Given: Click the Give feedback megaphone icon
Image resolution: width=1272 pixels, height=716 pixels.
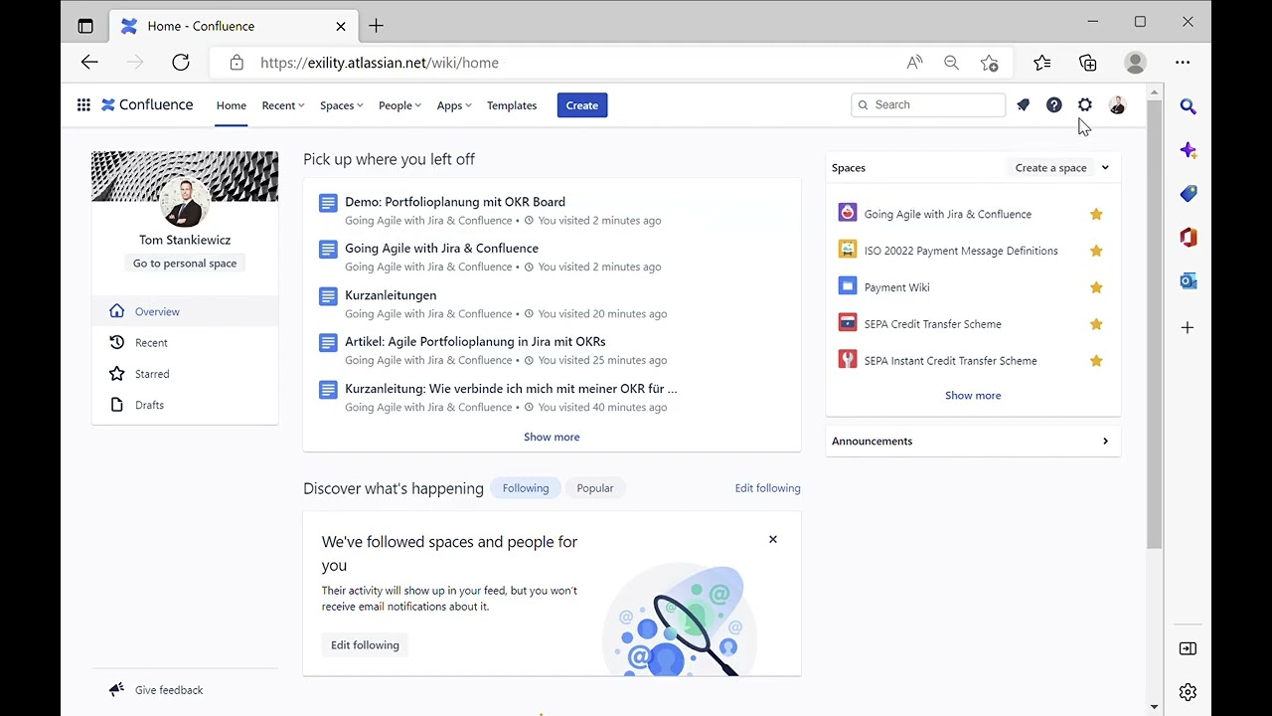Looking at the screenshot, I should (x=116, y=690).
